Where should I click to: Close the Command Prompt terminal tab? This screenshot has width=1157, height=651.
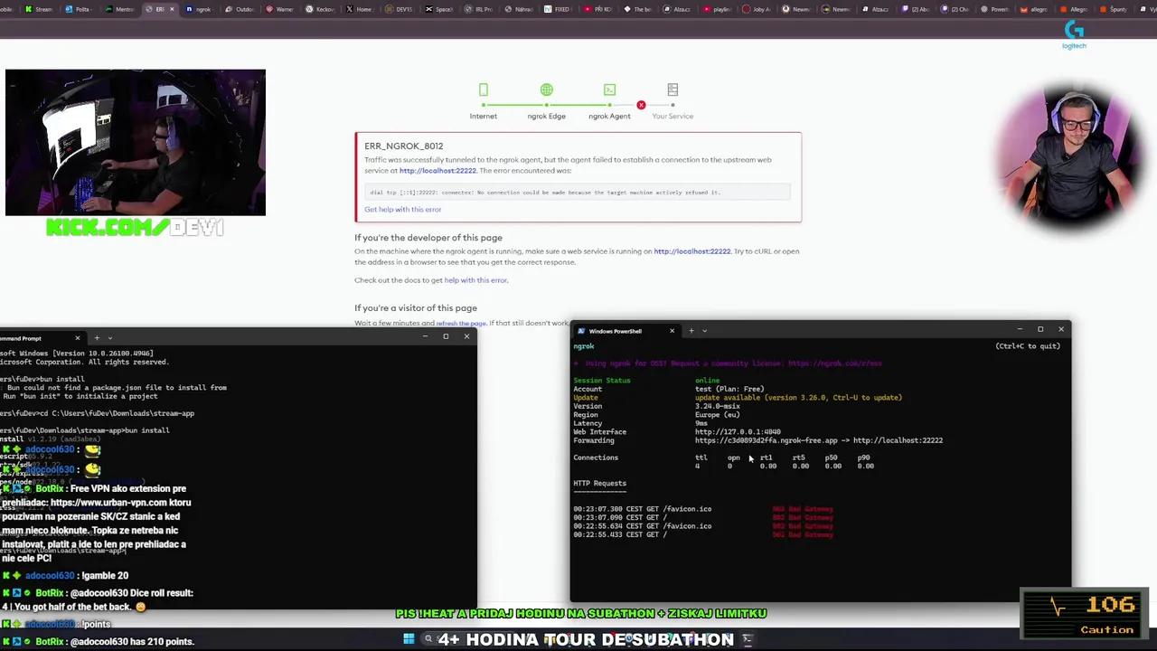[77, 337]
